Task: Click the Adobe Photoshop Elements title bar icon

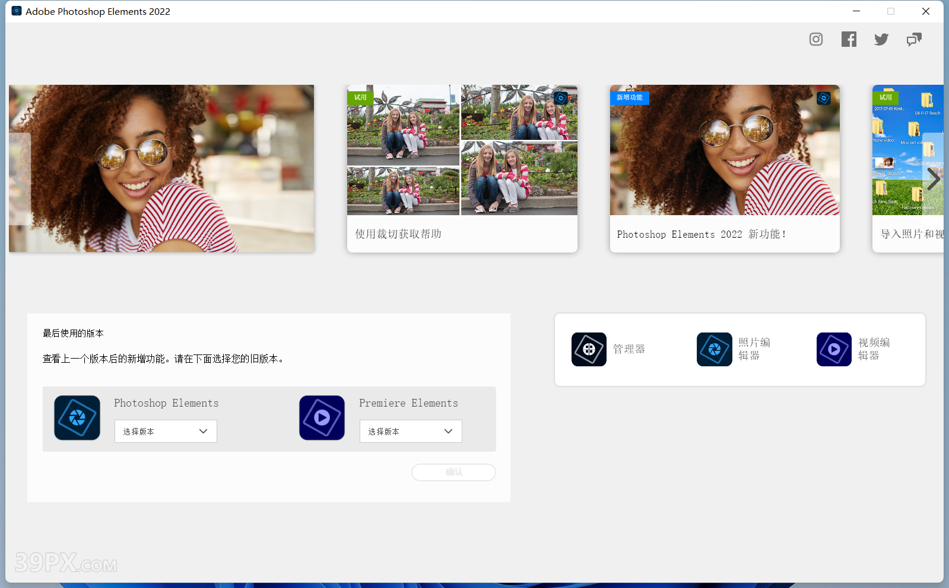Action: (x=17, y=11)
